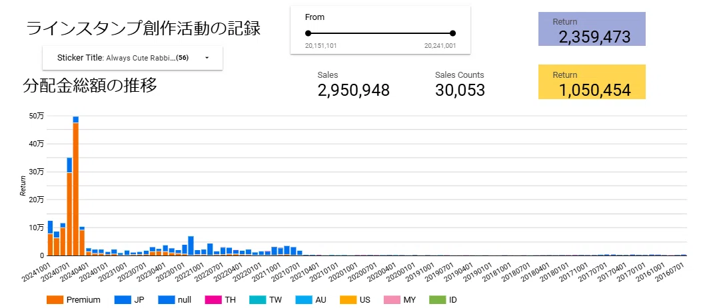Click the Premium legend orange swatch
The image size is (717, 308).
click(x=55, y=300)
